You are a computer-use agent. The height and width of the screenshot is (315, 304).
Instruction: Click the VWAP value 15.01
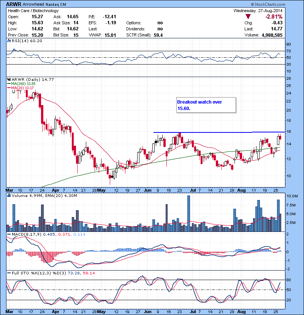click(x=110, y=35)
